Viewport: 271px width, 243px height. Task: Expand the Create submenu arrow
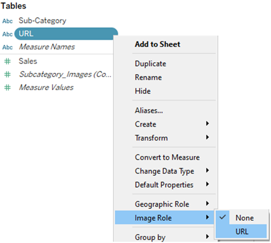tap(207, 124)
